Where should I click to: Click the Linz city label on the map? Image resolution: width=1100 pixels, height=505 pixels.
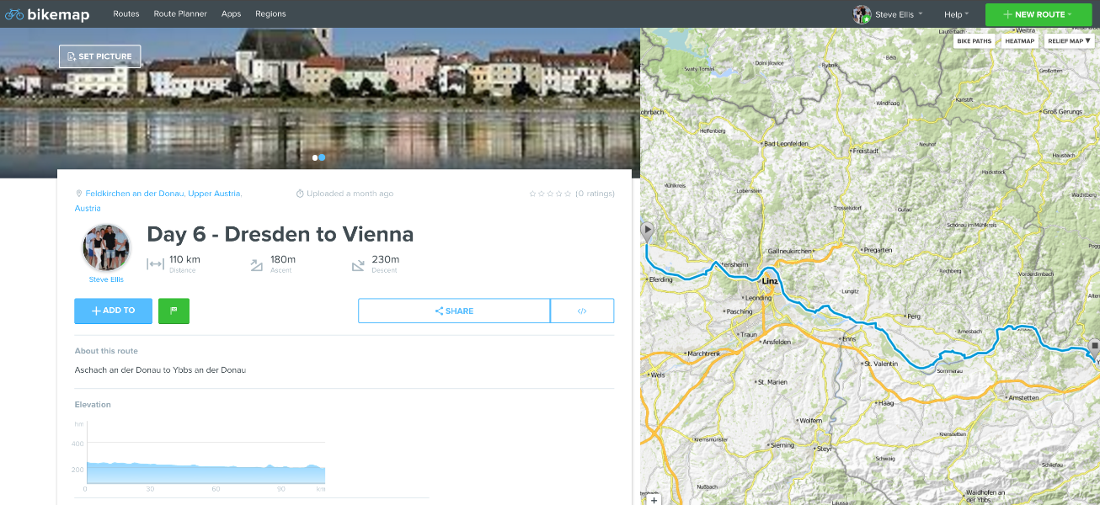[769, 281]
